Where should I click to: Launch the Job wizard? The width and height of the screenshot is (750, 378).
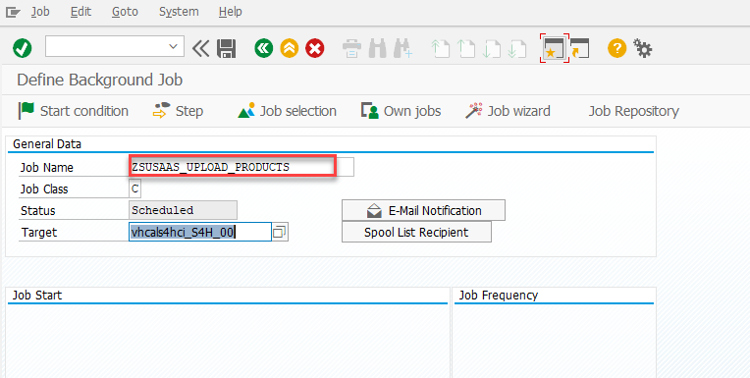pyautogui.click(x=508, y=111)
